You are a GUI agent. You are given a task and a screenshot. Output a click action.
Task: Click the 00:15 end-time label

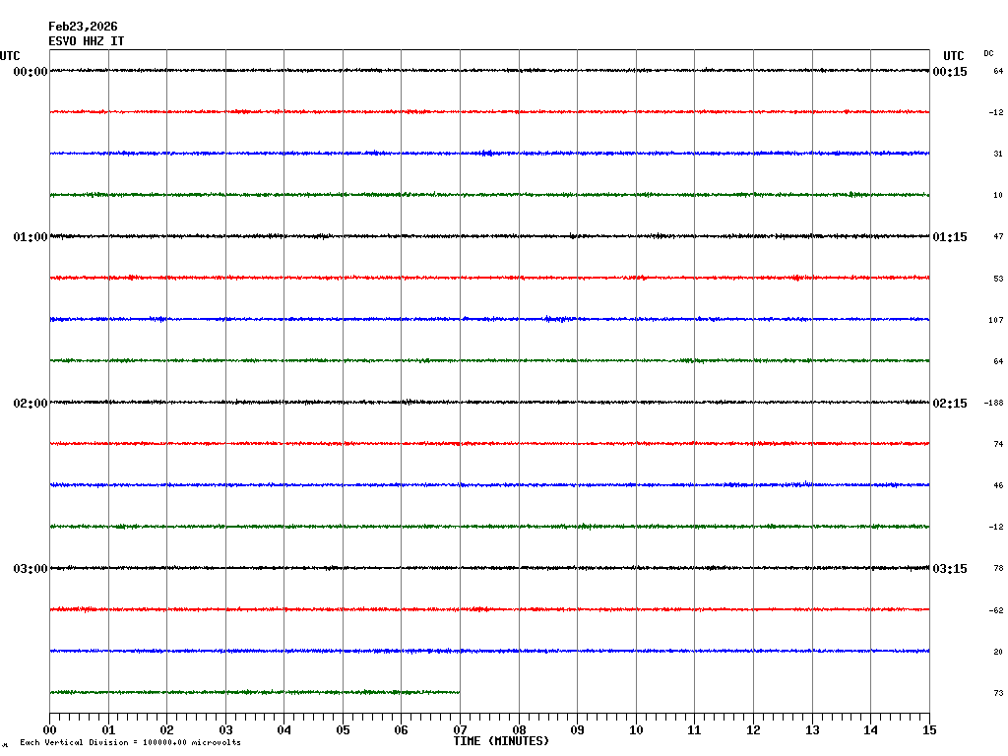click(950, 72)
